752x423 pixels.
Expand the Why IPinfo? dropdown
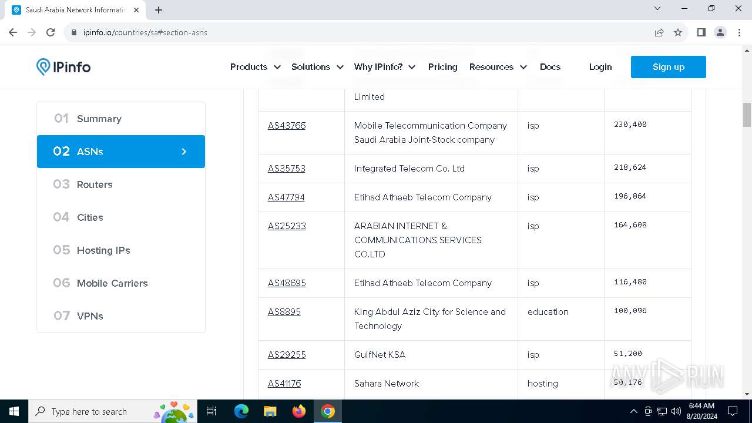[385, 67]
